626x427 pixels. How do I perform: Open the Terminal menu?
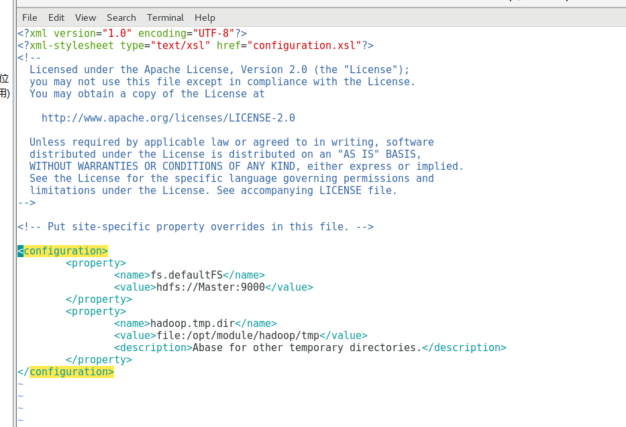pos(165,17)
